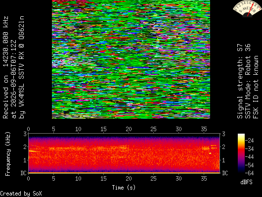262x197 pixels.
Task: Select the 'by VK4MSL SSTV RX @ QG62ln' text
Action: click(22, 67)
